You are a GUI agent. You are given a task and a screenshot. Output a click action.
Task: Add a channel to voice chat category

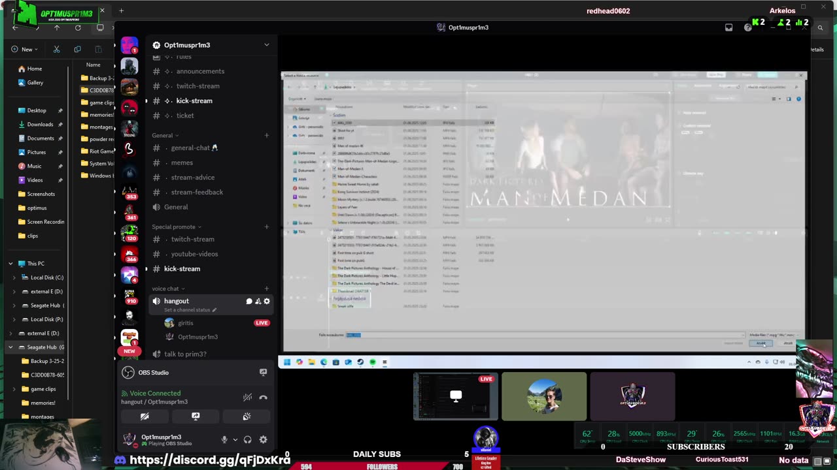pos(266,289)
